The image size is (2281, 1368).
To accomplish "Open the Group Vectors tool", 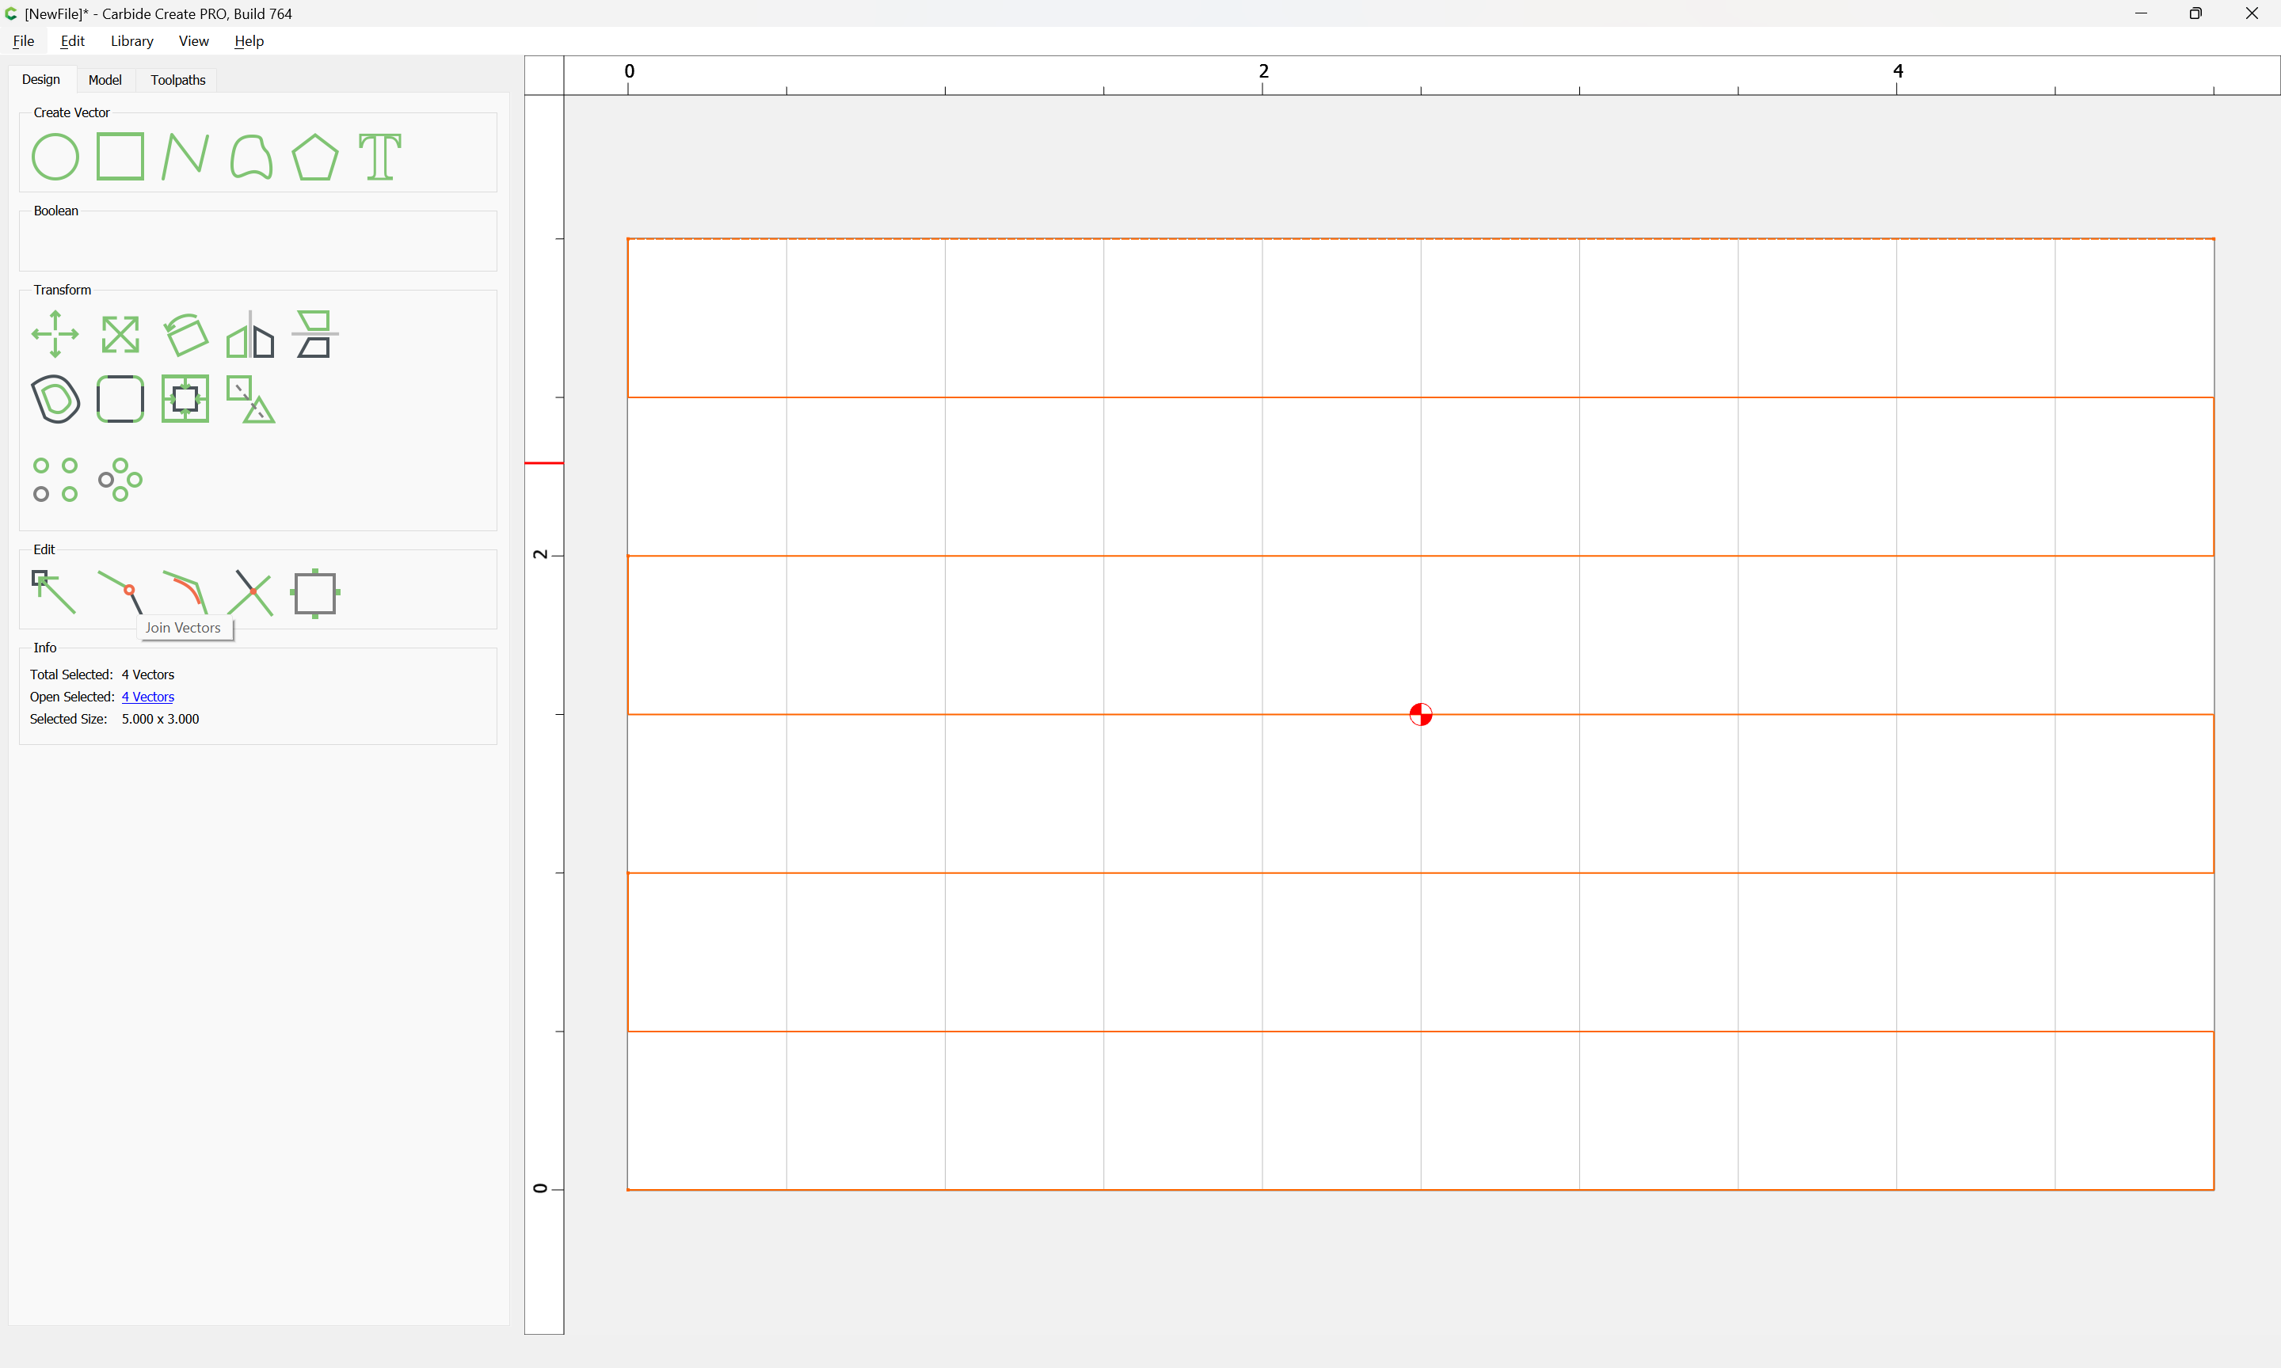I will point(249,399).
